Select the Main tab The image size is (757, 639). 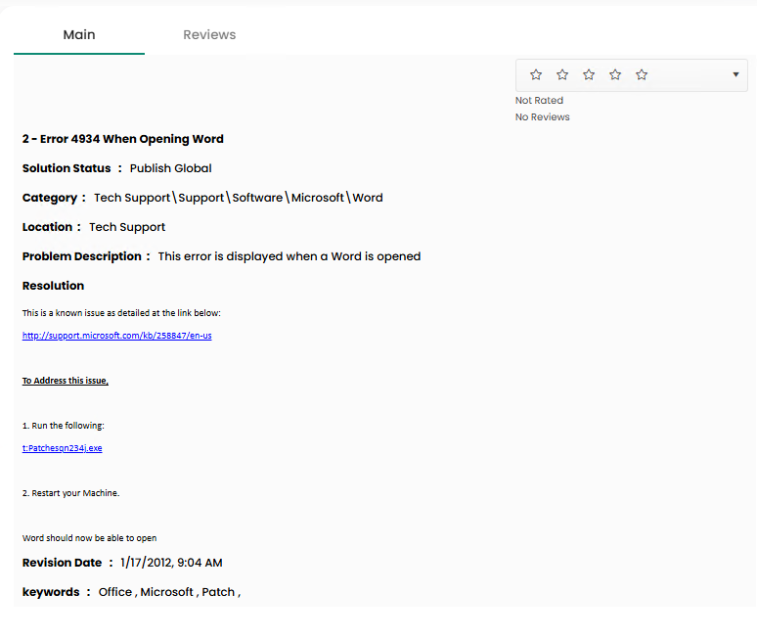(x=79, y=34)
